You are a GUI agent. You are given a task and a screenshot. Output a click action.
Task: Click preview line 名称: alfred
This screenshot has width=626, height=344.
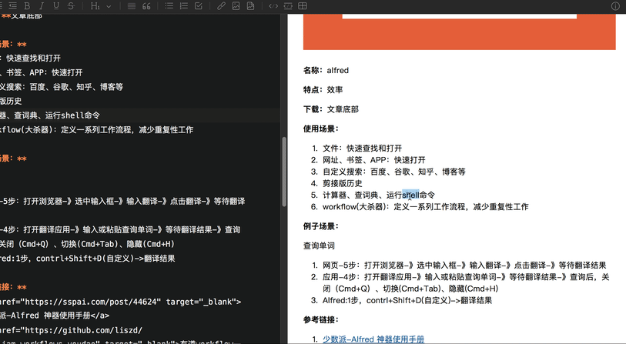[326, 70]
